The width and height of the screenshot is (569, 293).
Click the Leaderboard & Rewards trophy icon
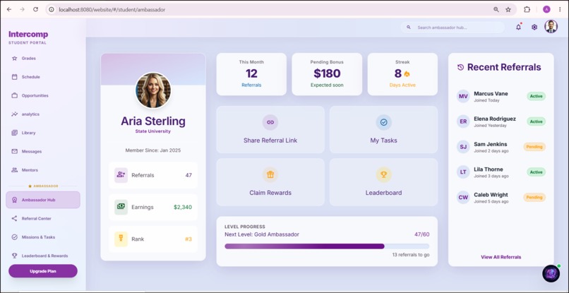(x=15, y=256)
